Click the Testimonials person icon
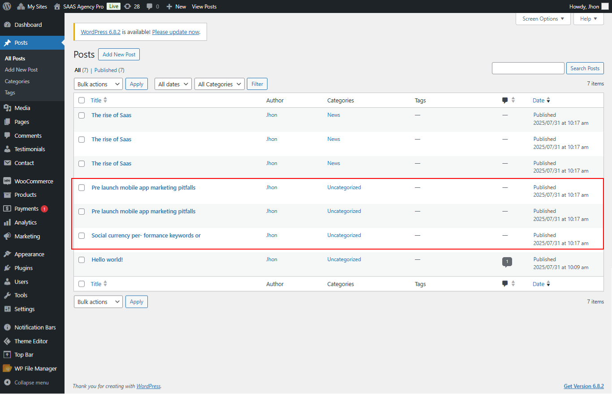 pos(7,149)
